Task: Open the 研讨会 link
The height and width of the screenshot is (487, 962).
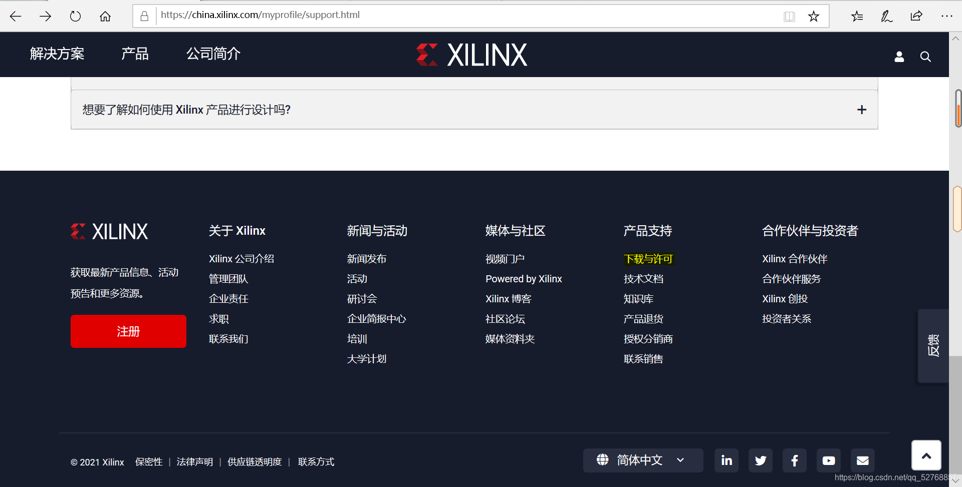Action: pyautogui.click(x=362, y=299)
